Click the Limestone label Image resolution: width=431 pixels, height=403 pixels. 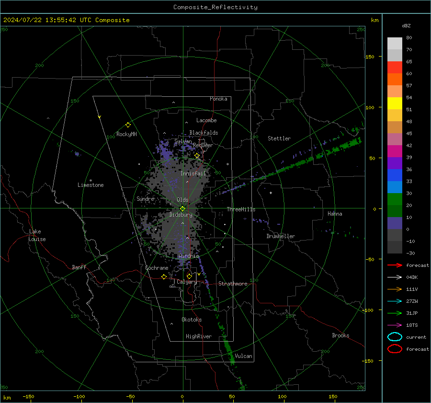click(91, 185)
